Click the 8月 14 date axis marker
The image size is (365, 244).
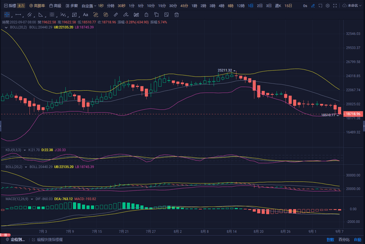232,232
